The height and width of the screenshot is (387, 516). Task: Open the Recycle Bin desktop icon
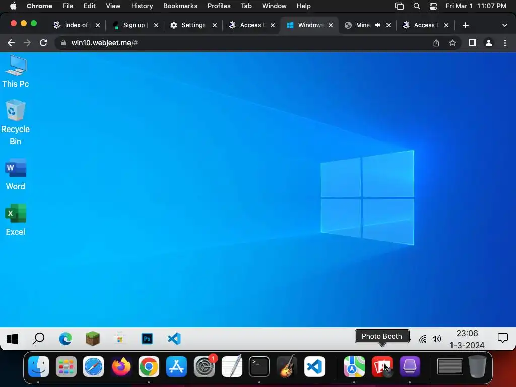[15, 122]
